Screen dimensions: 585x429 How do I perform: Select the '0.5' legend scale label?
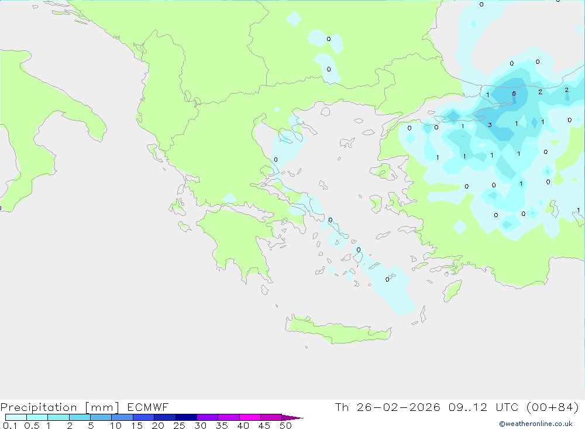click(x=32, y=425)
